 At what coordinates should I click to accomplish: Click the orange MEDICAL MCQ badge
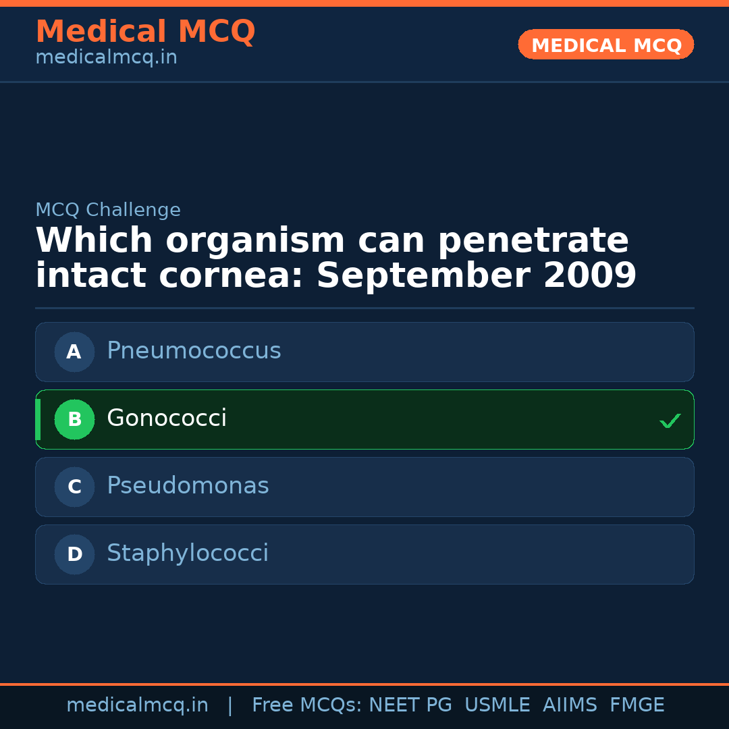[605, 45]
